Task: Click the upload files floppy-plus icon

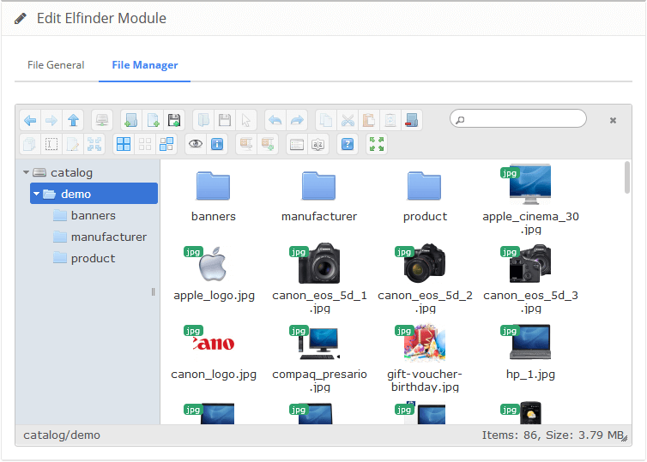Action: coord(174,120)
